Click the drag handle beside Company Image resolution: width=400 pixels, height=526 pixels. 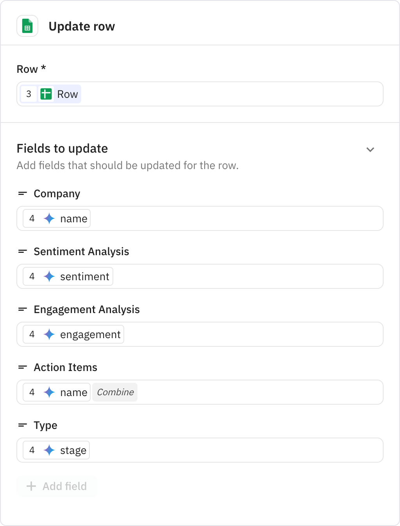click(22, 193)
